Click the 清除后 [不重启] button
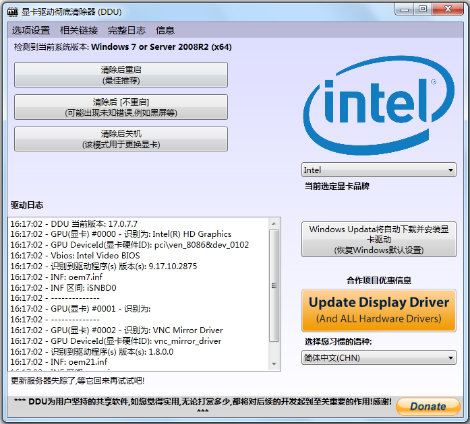The width and height of the screenshot is (470, 424). pyautogui.click(x=121, y=107)
